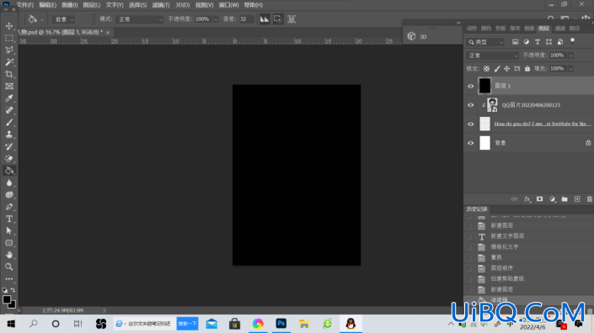Viewport: 594px width, 333px height.
Task: Select the Eraser tool
Action: pos(9,159)
